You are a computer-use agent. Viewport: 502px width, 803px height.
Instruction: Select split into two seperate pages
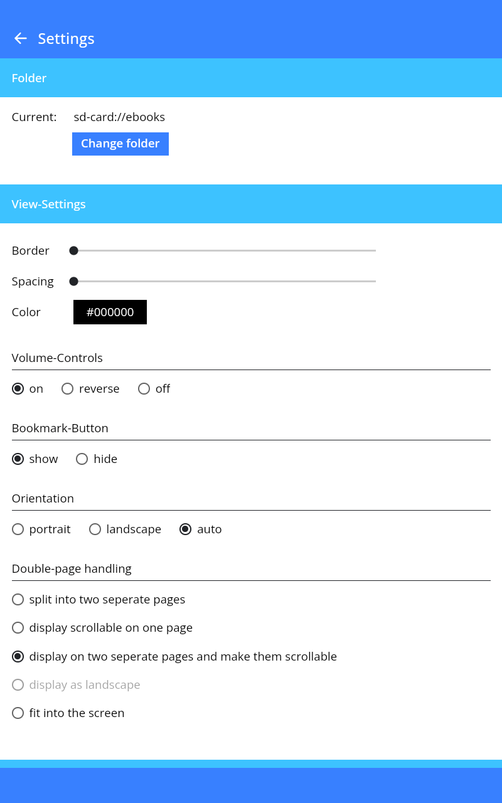pyautogui.click(x=18, y=599)
